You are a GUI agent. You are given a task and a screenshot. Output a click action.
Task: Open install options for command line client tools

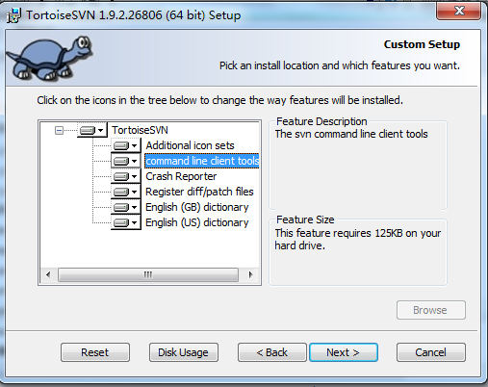click(x=125, y=161)
